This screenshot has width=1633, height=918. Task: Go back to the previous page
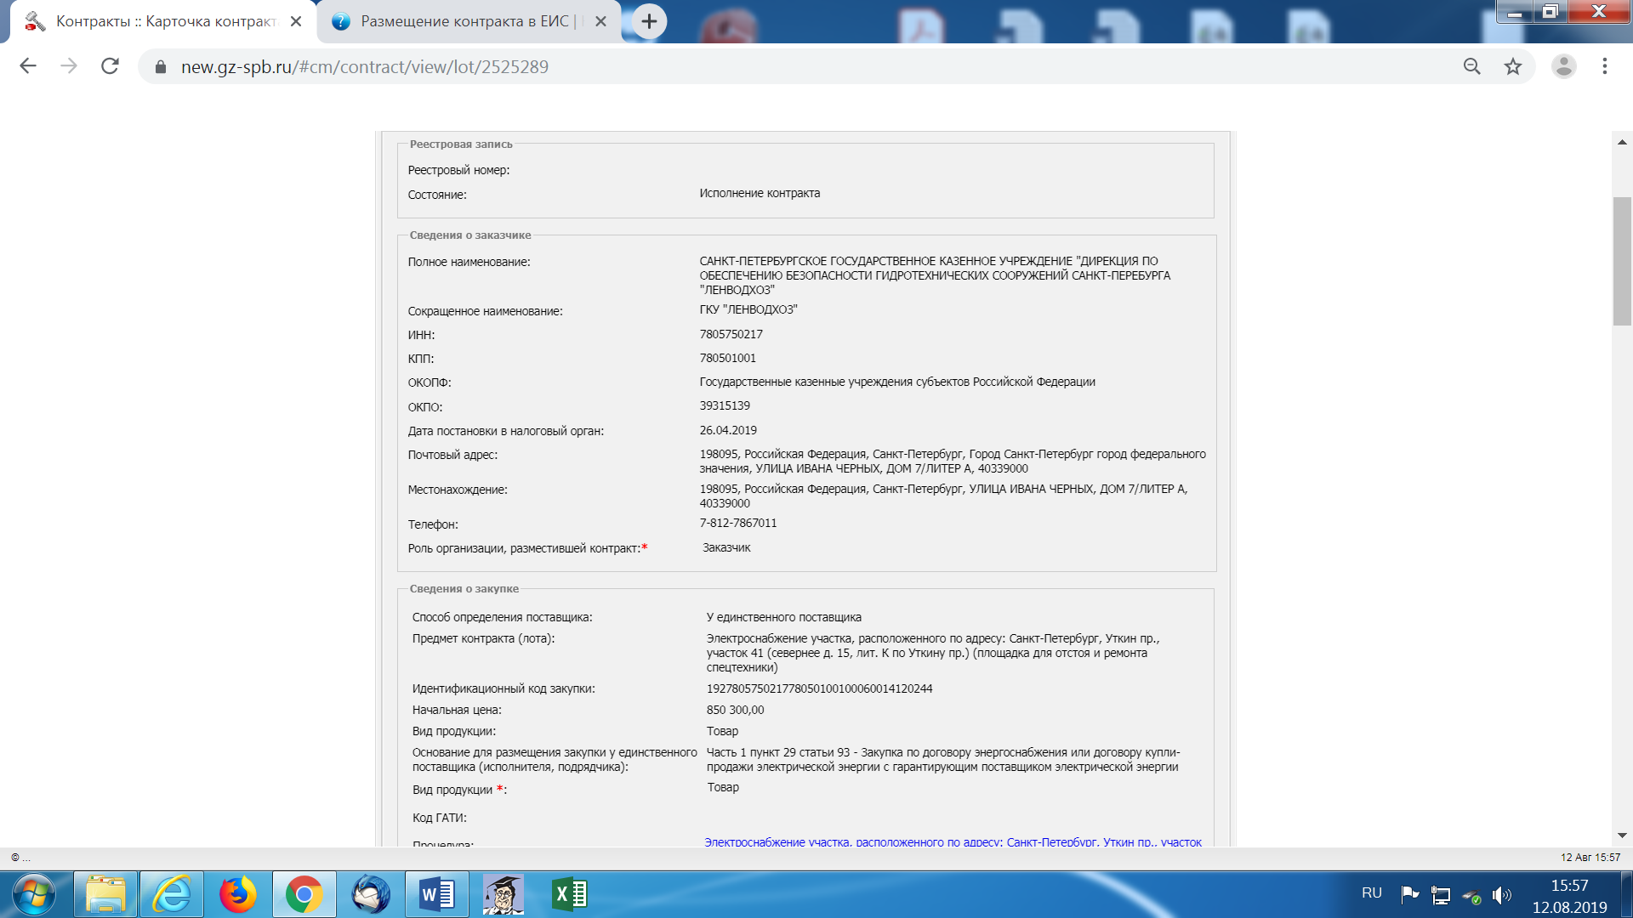(x=28, y=66)
